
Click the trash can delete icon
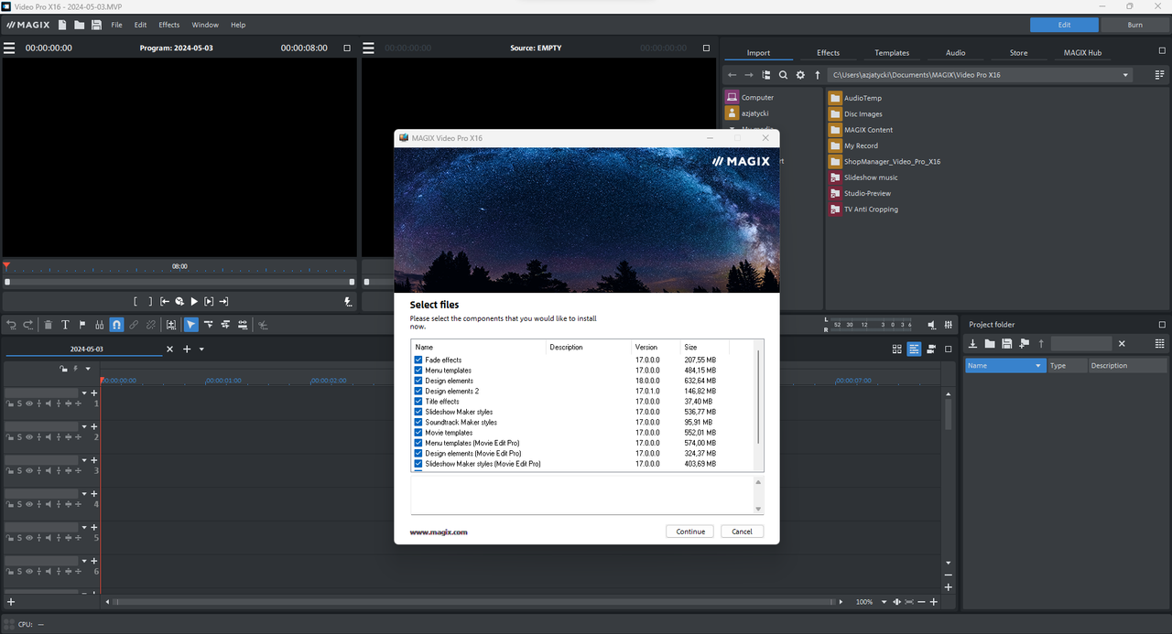coord(48,325)
